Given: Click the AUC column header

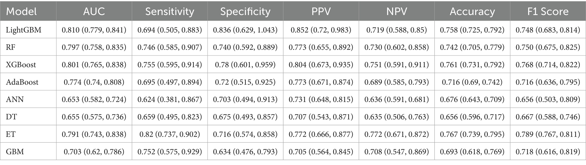Looking at the screenshot, I should pos(94,11).
